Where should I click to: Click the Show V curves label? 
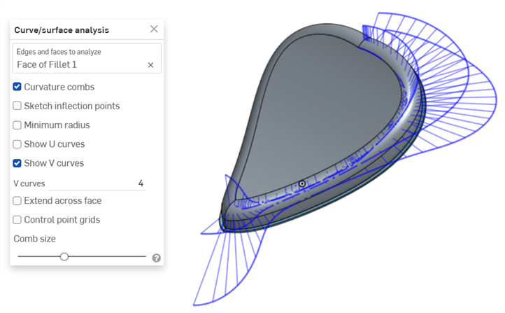pyautogui.click(x=54, y=163)
